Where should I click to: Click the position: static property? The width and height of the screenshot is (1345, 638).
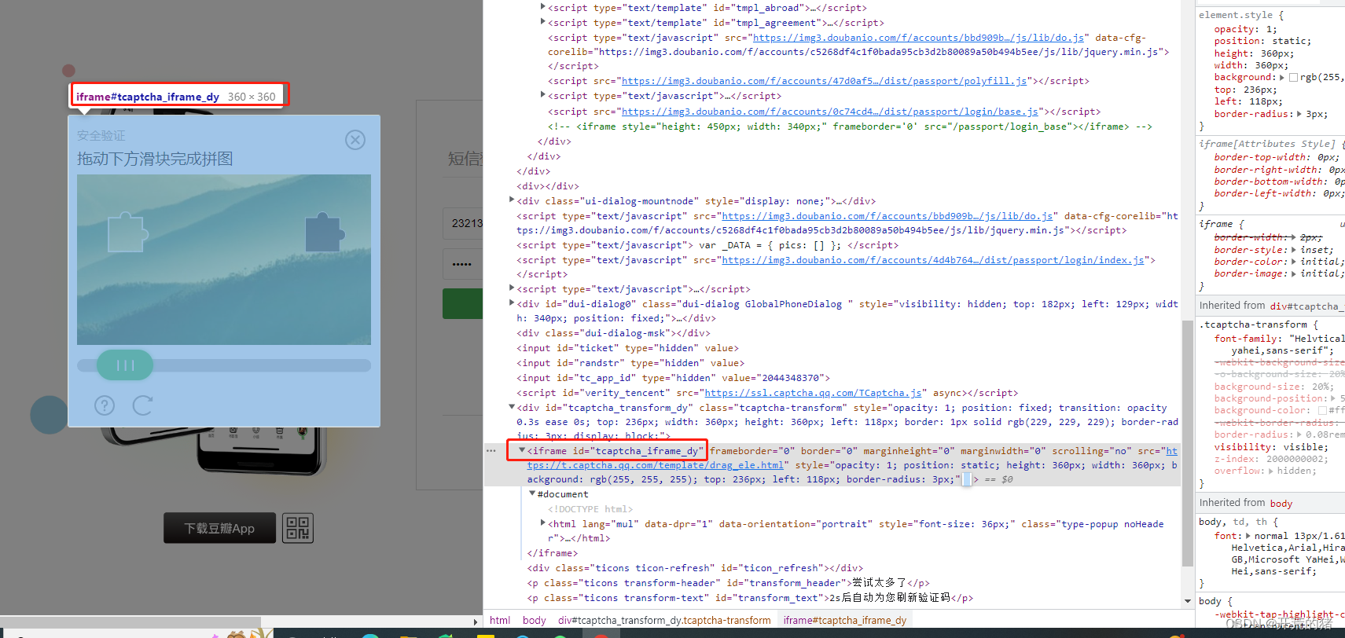click(x=1262, y=41)
